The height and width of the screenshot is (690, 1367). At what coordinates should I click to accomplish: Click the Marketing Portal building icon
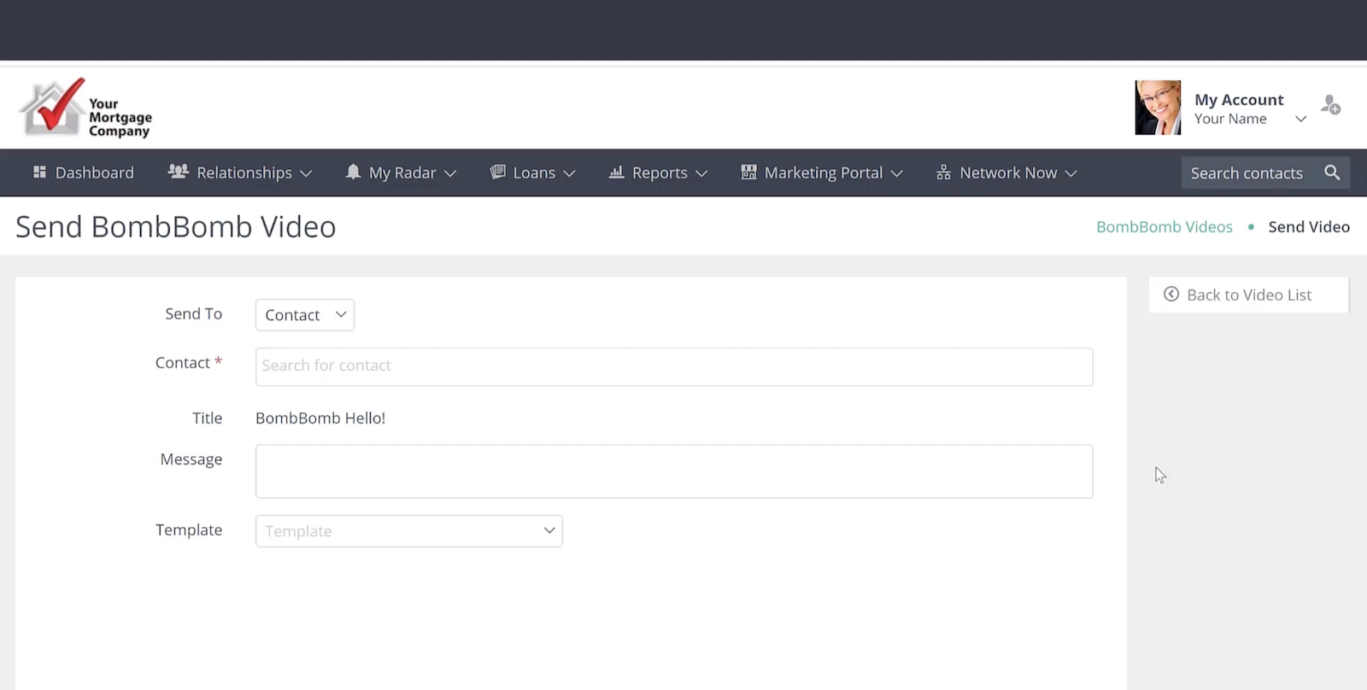coord(748,172)
